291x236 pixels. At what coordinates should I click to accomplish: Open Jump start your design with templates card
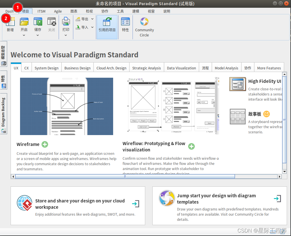click(x=220, y=206)
